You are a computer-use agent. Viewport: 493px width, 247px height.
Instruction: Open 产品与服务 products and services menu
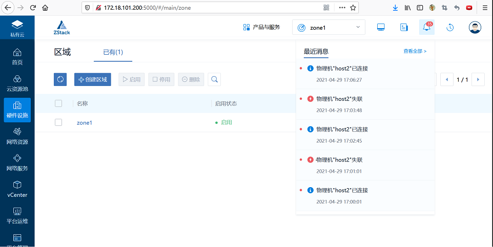click(x=261, y=27)
